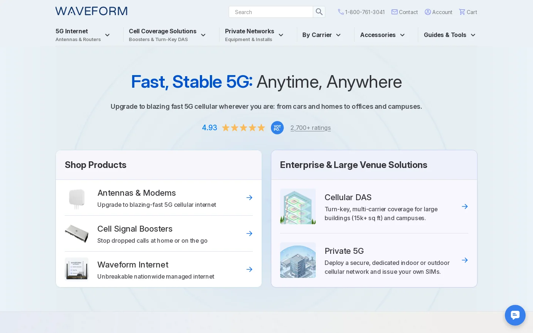Click the arrow for Cellular DAS

(x=465, y=206)
